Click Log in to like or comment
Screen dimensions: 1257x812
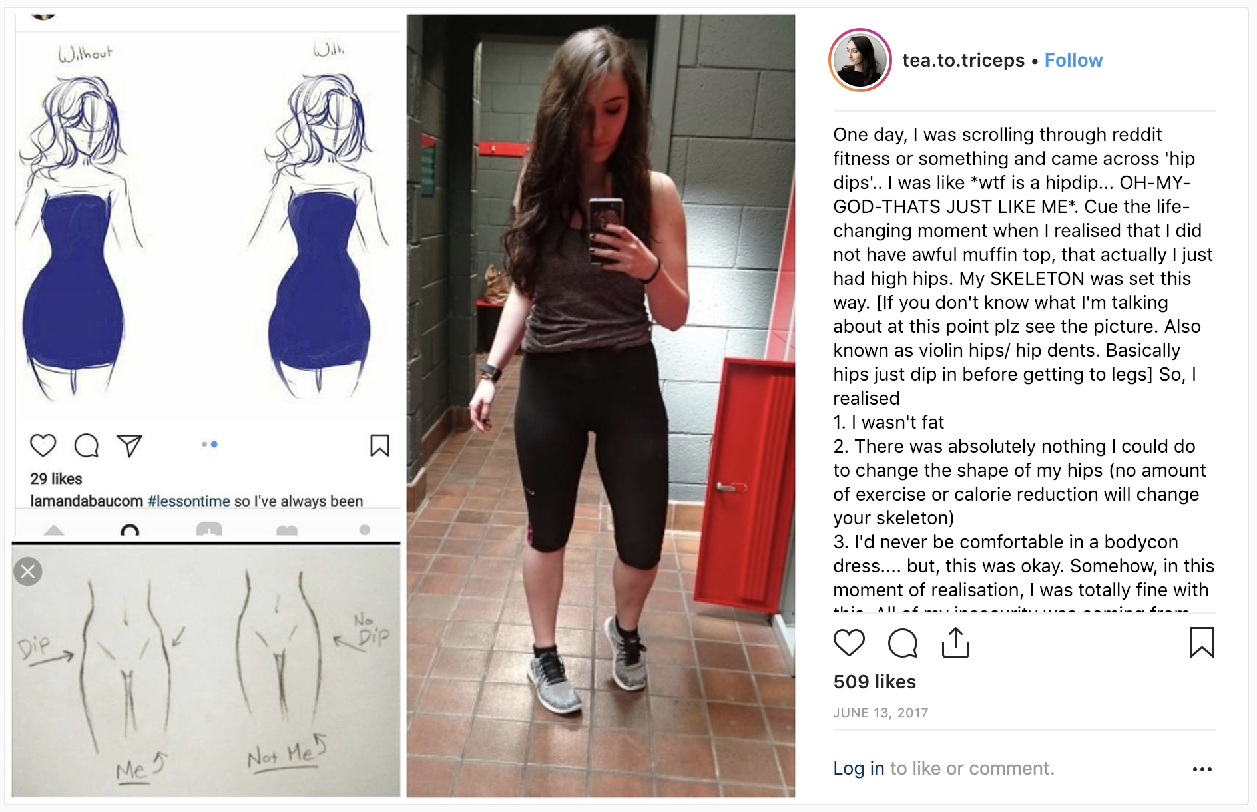pyautogui.click(x=858, y=768)
